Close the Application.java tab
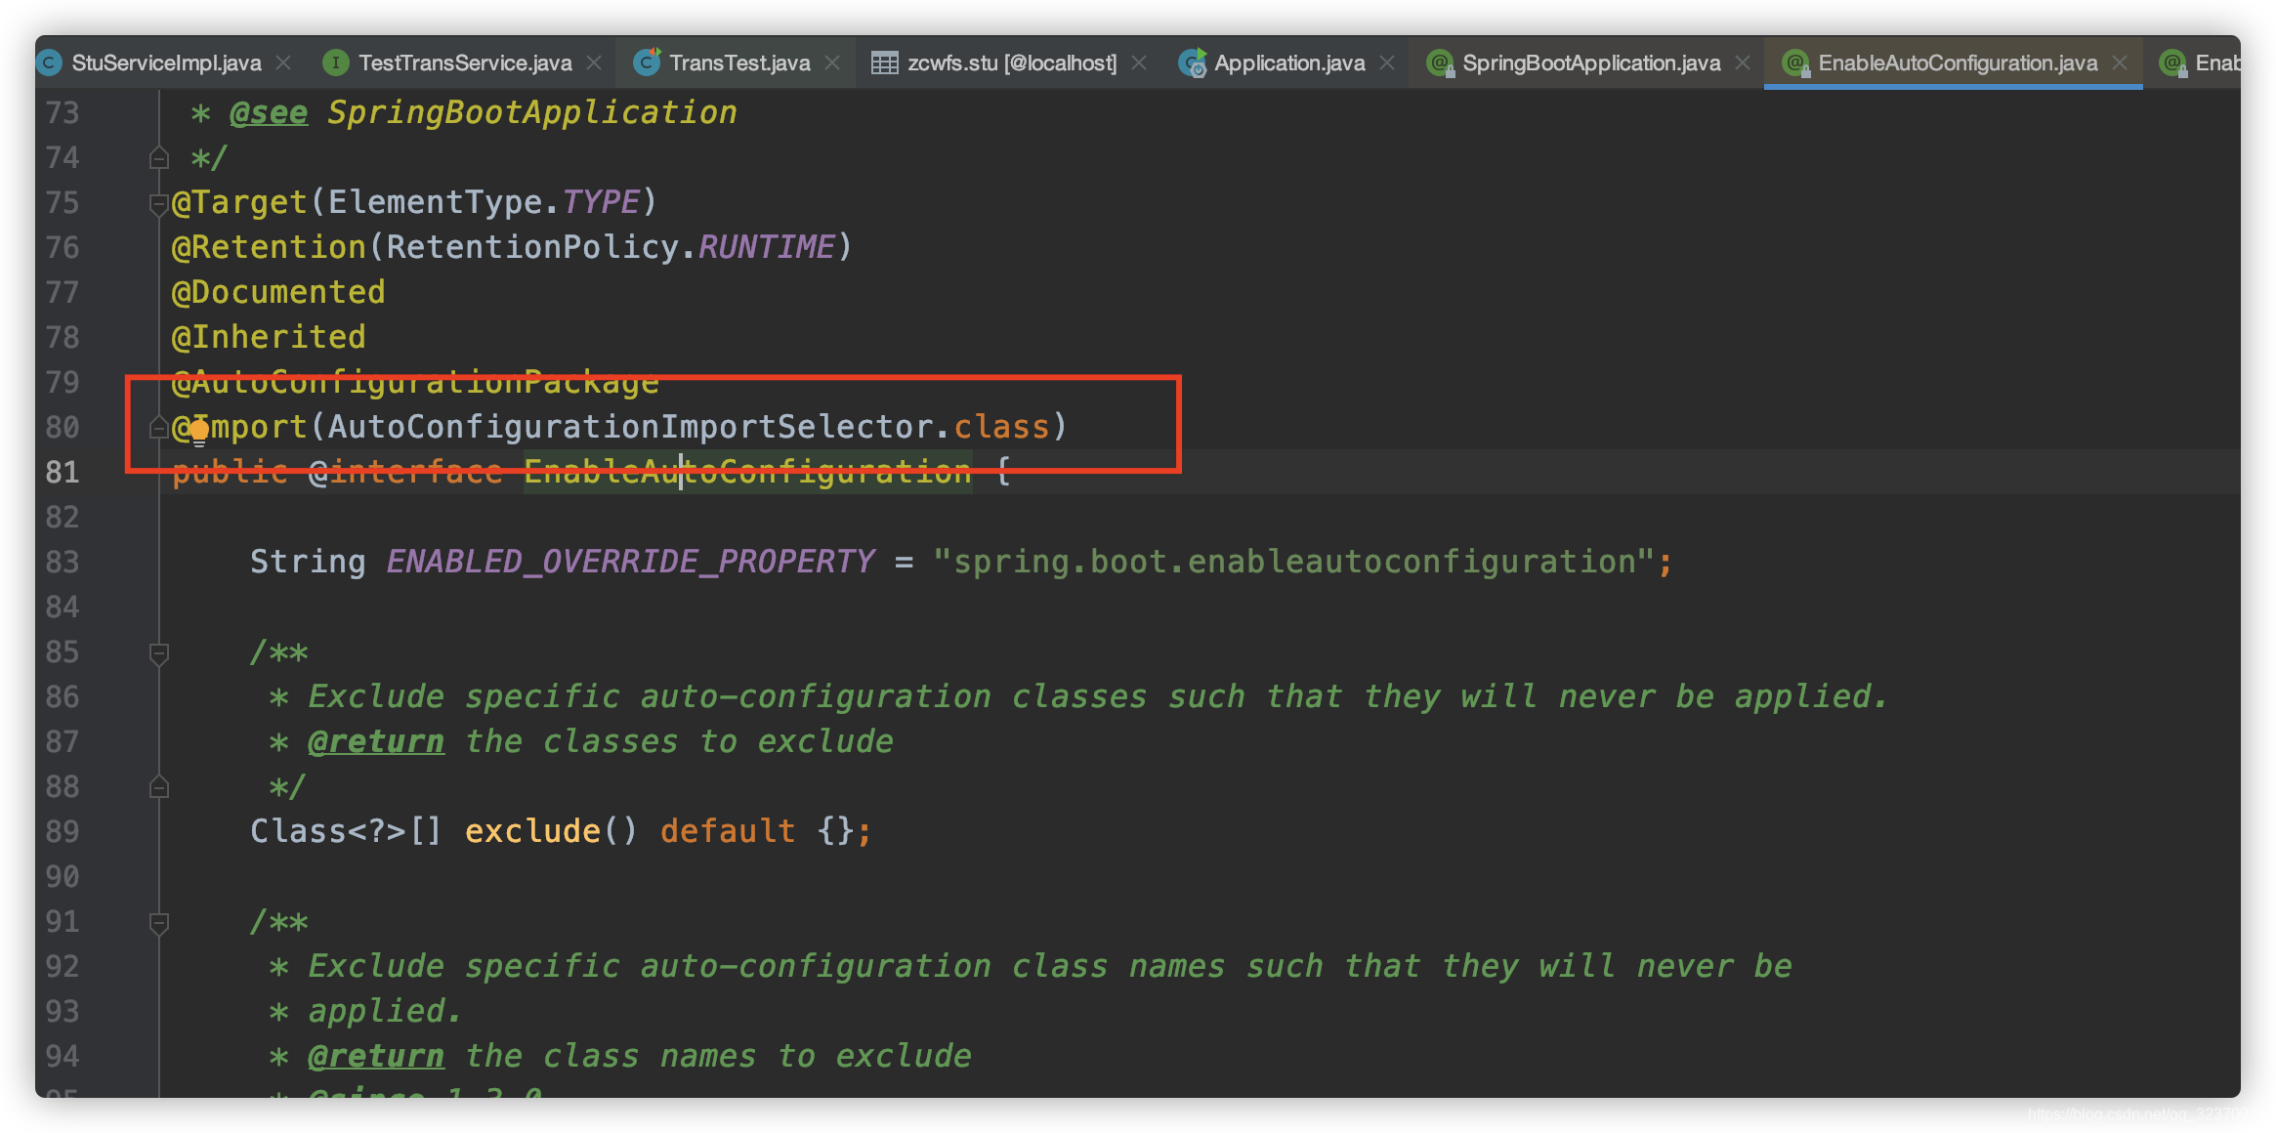The width and height of the screenshot is (2276, 1133). point(1387,63)
